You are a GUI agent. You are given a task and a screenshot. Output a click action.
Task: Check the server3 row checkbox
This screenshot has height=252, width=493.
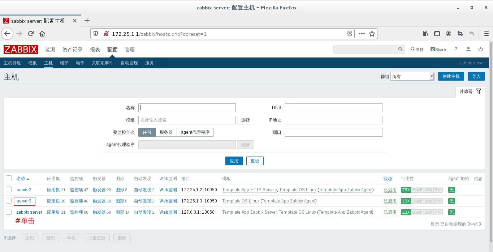click(x=9, y=201)
